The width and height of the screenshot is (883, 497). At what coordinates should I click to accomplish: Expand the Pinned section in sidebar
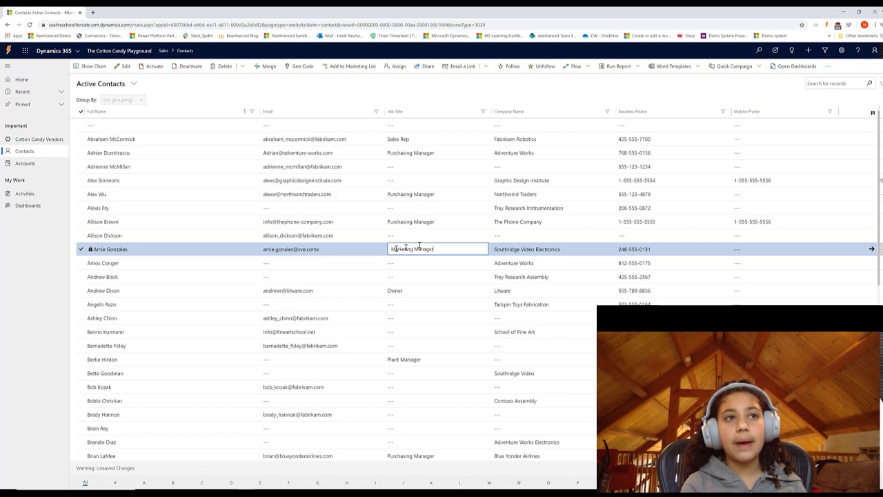click(x=61, y=104)
